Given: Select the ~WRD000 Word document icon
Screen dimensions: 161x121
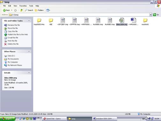Looking at the screenshot, I should click(x=133, y=20).
